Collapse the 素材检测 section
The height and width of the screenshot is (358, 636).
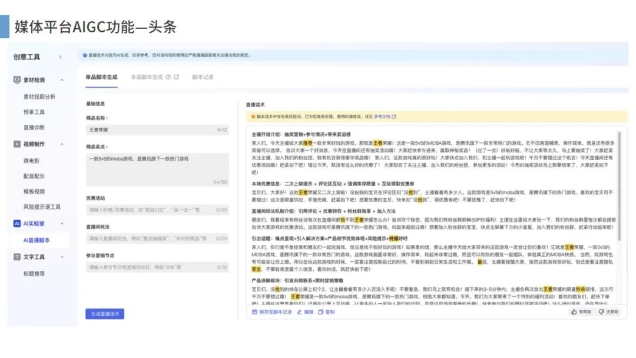(61, 81)
